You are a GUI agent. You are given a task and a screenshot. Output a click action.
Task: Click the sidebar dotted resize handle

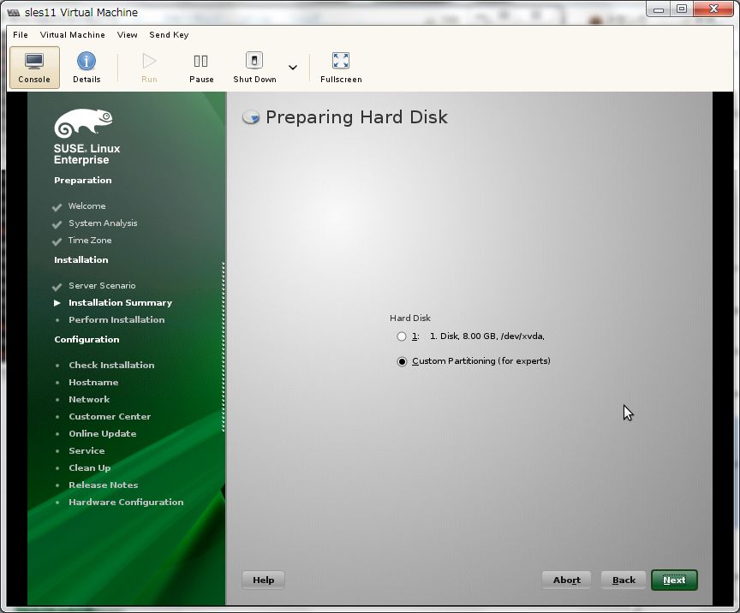pos(224,347)
